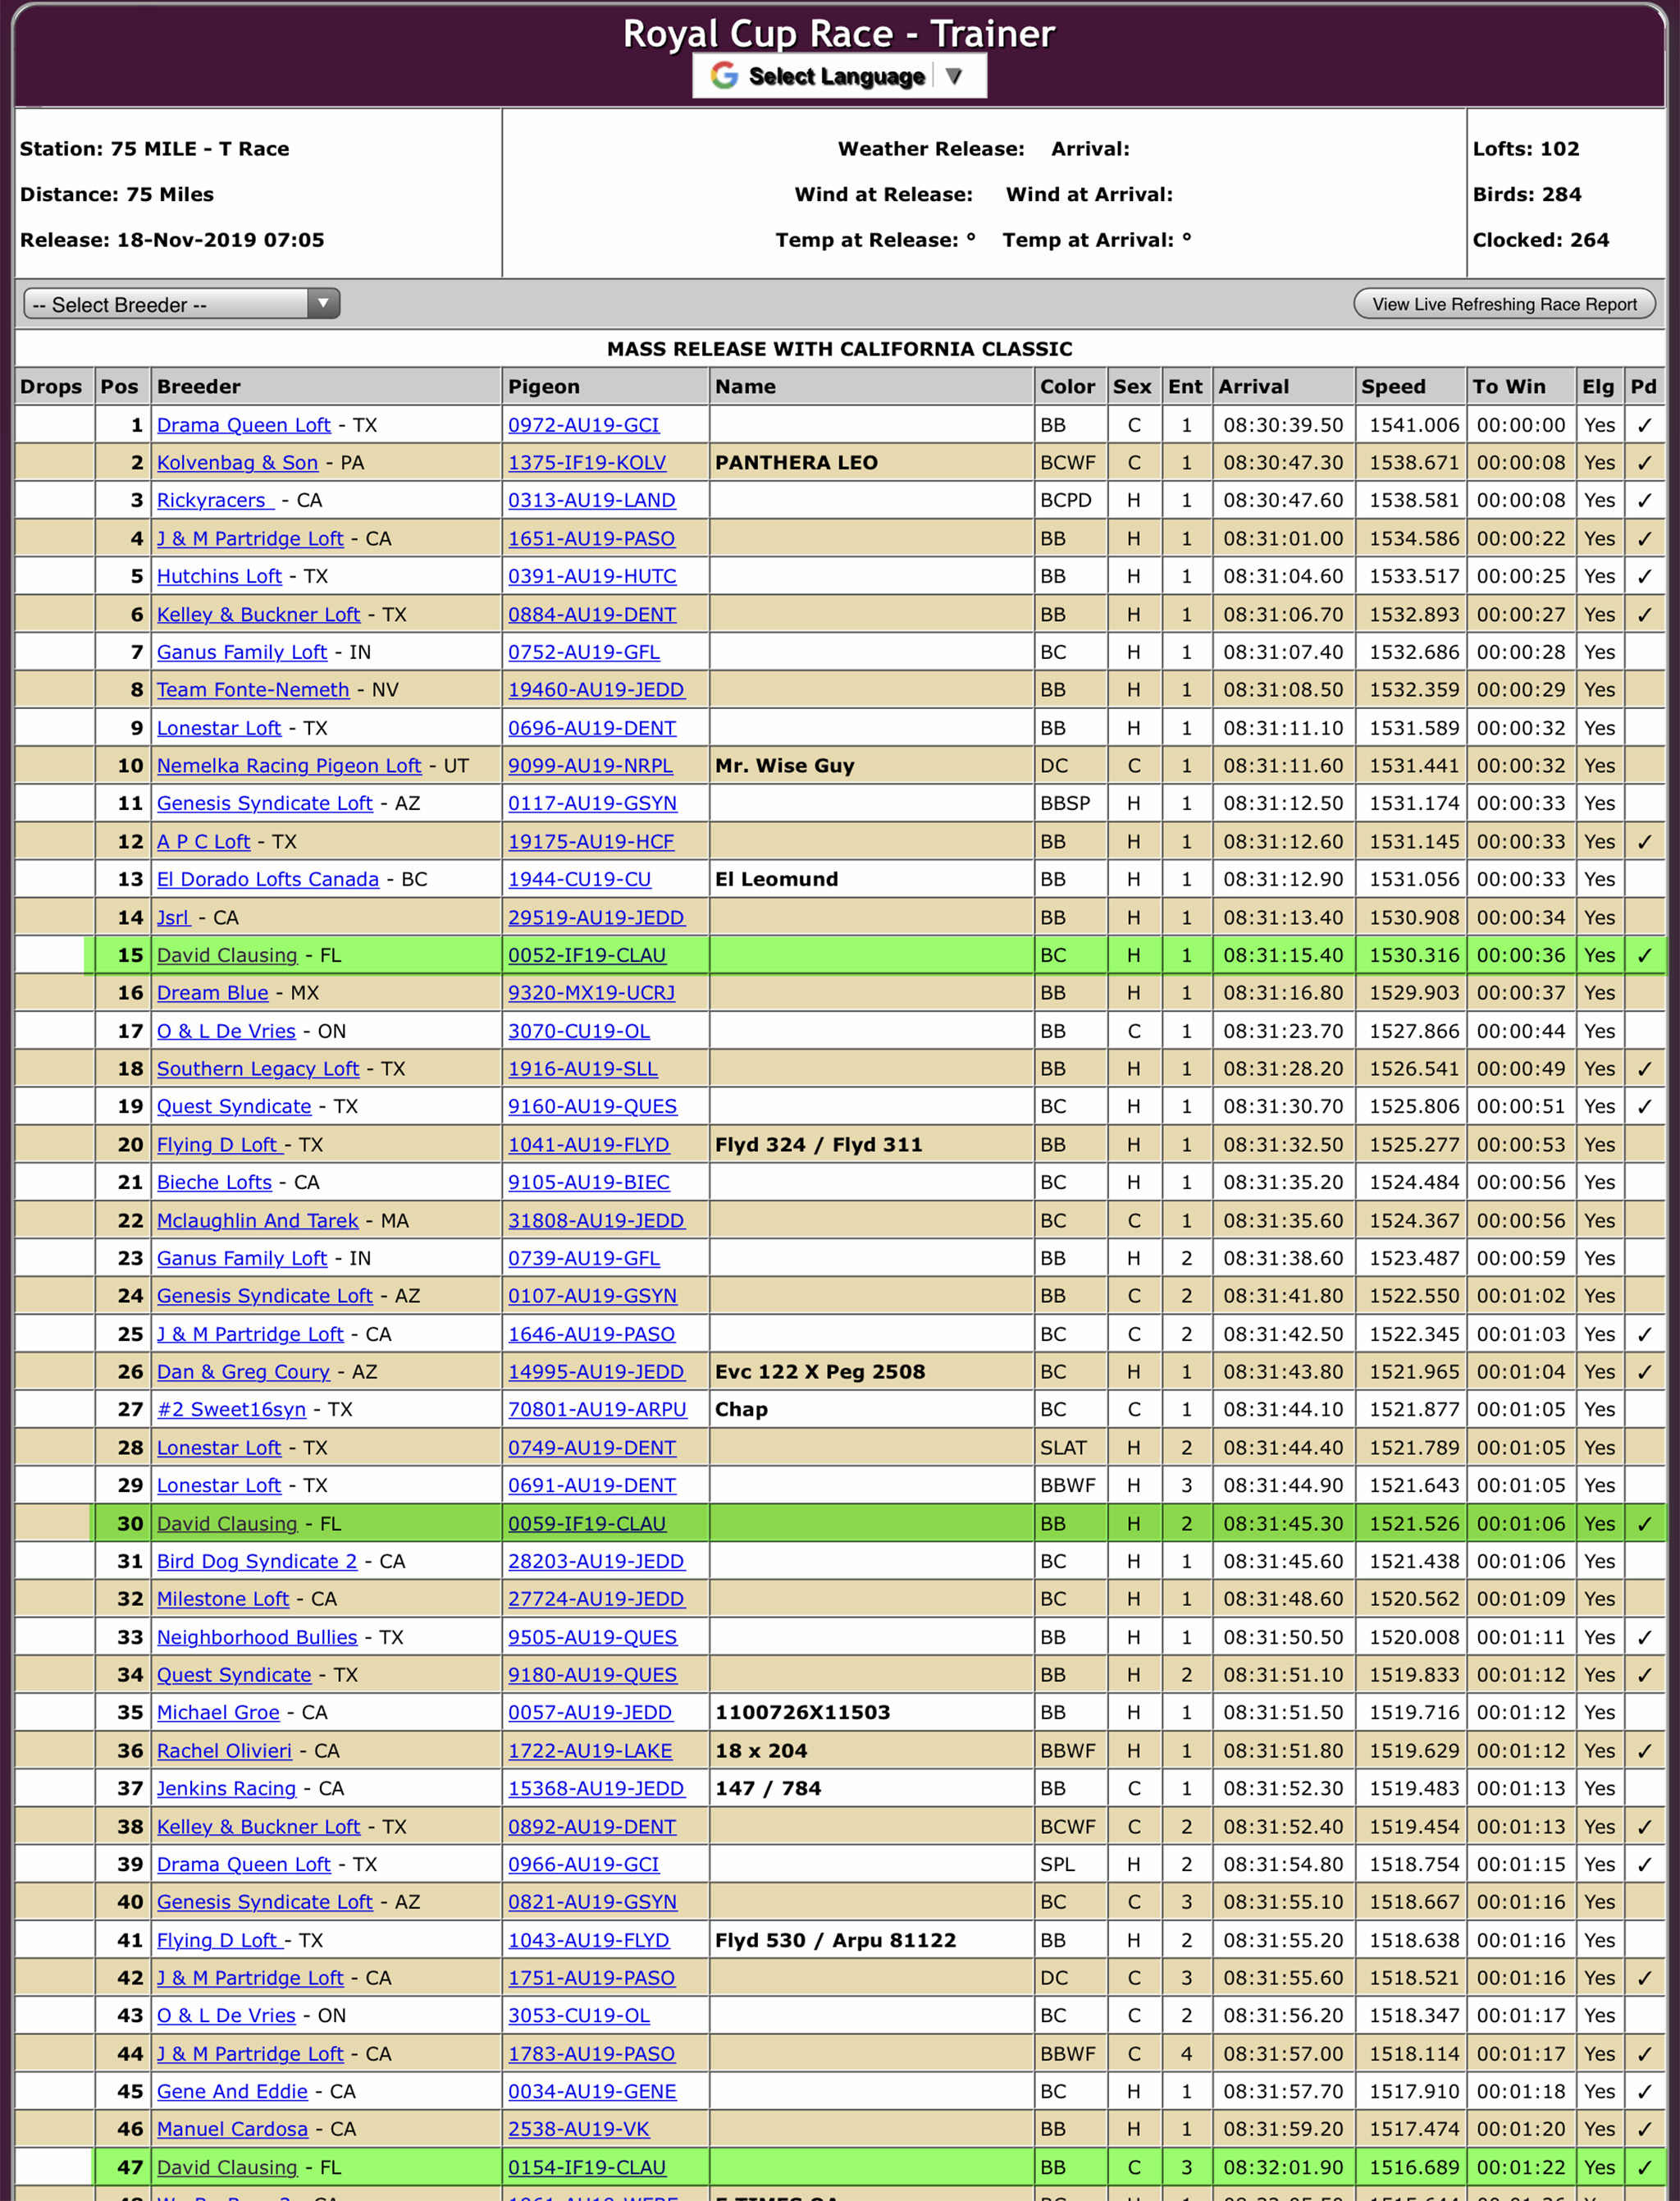Open #2 Sweet16syn breeder link

pyautogui.click(x=231, y=1410)
